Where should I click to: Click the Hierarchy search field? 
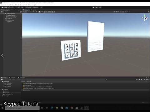(12, 12)
